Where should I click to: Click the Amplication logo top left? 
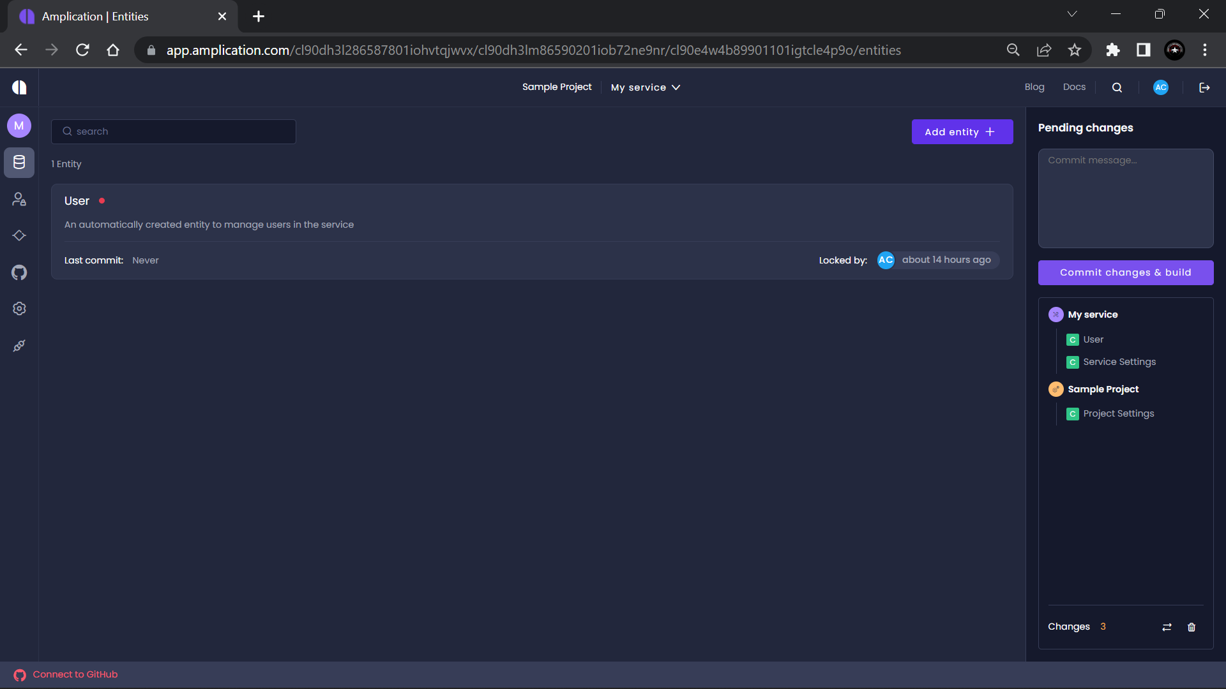pos(19,87)
